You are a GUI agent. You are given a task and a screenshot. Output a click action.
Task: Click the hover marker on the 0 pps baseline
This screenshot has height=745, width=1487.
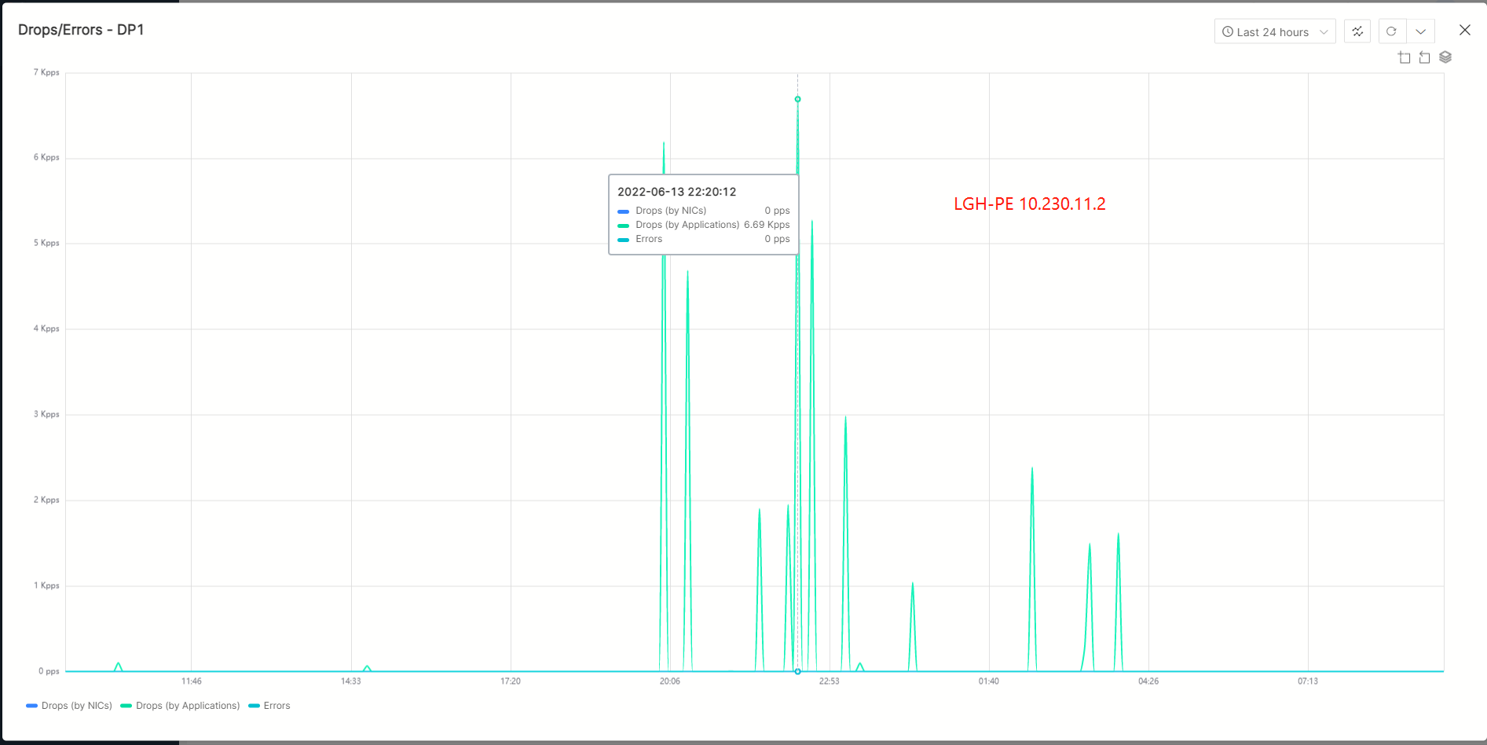pyautogui.click(x=797, y=671)
